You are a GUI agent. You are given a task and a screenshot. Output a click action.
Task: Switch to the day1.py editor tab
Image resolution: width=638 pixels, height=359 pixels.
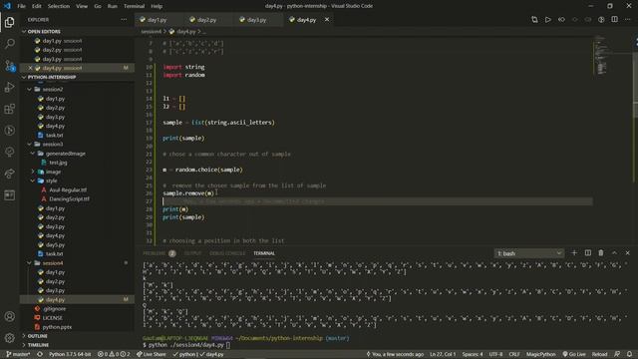tap(157, 20)
